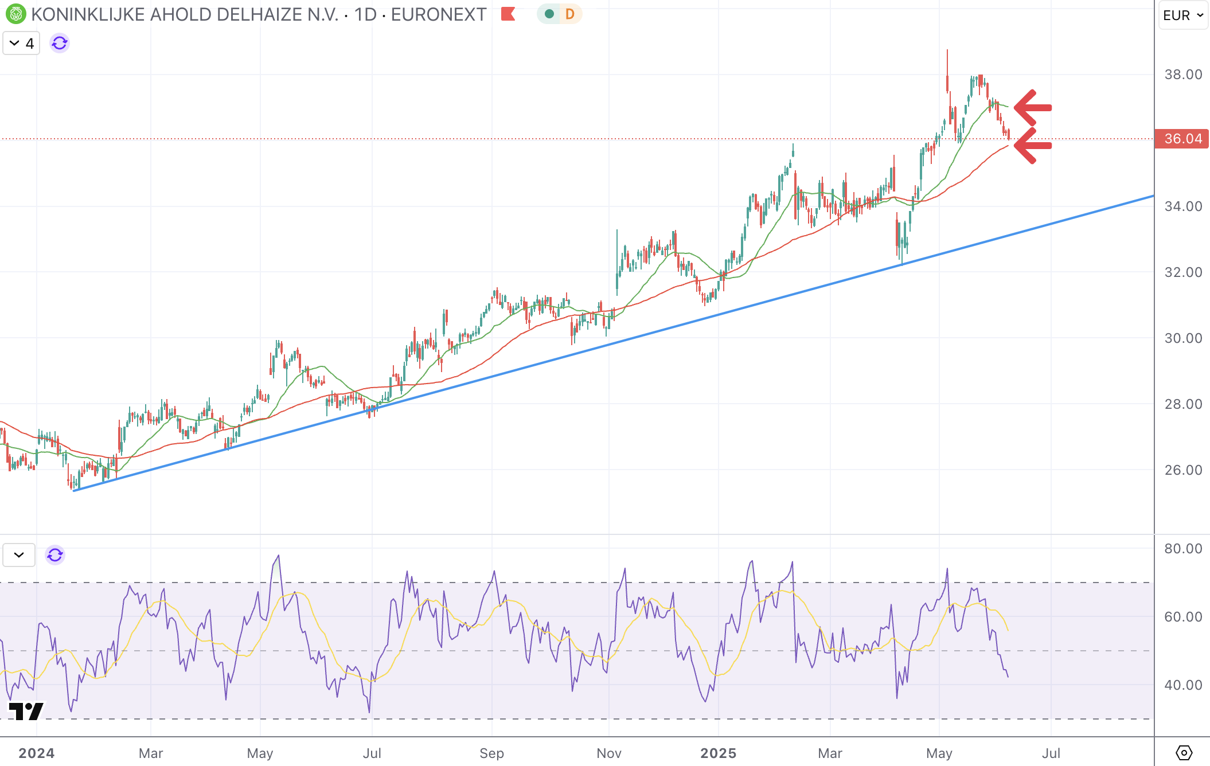This screenshot has height=766, width=1210.
Task: Click the 30.00 price axis label
Action: 1183,338
